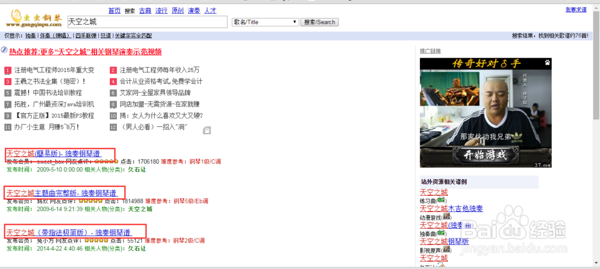The width and height of the screenshot is (600, 269).
Task: Filter results by 伴奏（弹唱）
Action: (x=55, y=36)
